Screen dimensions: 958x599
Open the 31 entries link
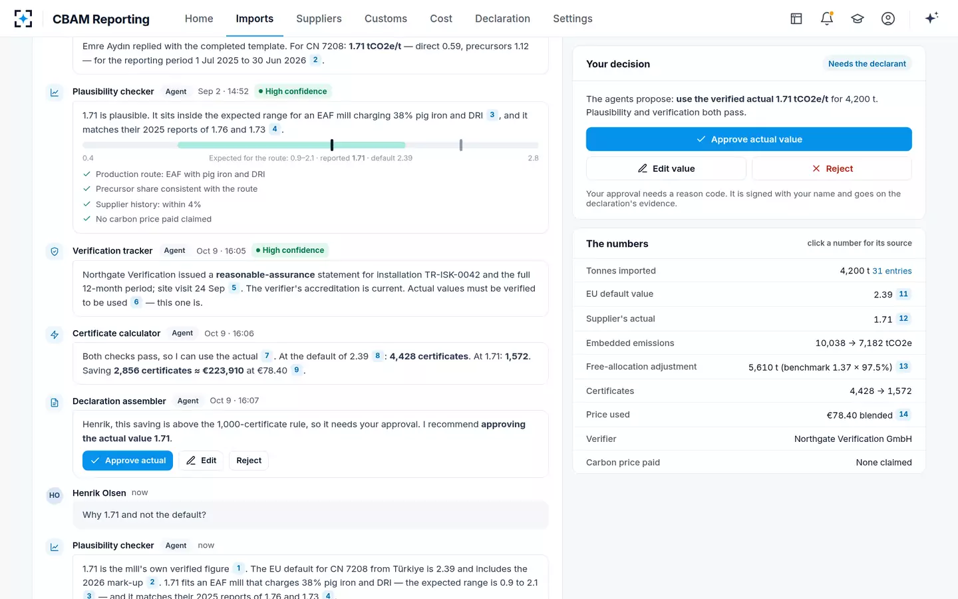[x=892, y=271]
